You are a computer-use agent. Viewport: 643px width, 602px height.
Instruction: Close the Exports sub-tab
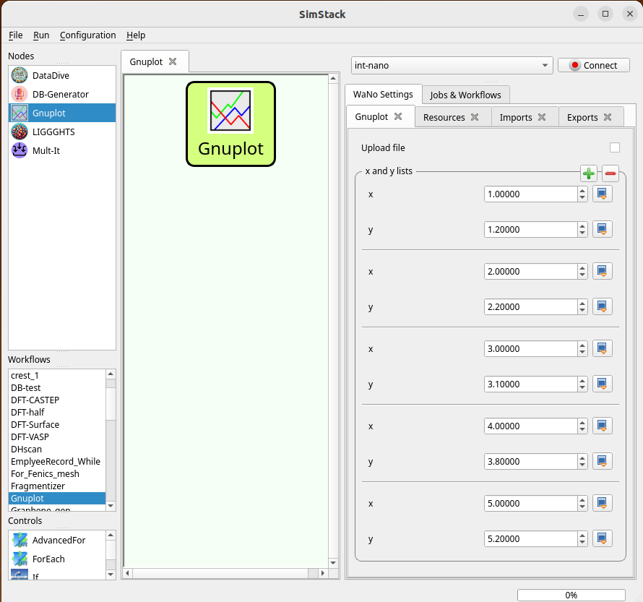tap(608, 117)
